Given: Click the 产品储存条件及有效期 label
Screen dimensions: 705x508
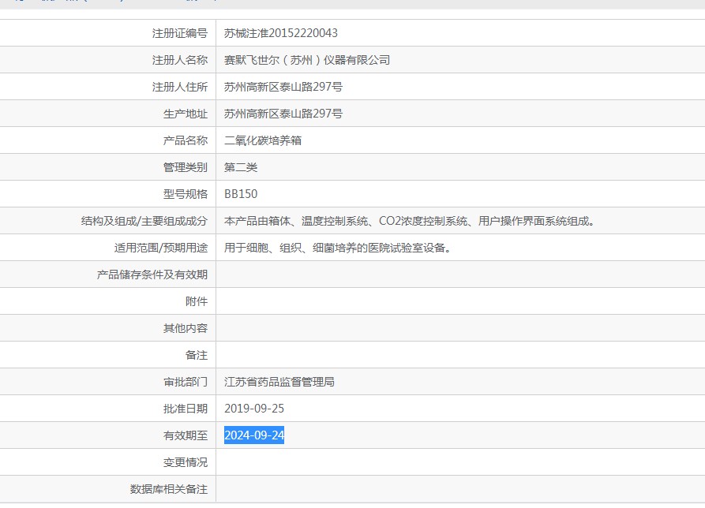Looking at the screenshot, I should pyautogui.click(x=152, y=275).
